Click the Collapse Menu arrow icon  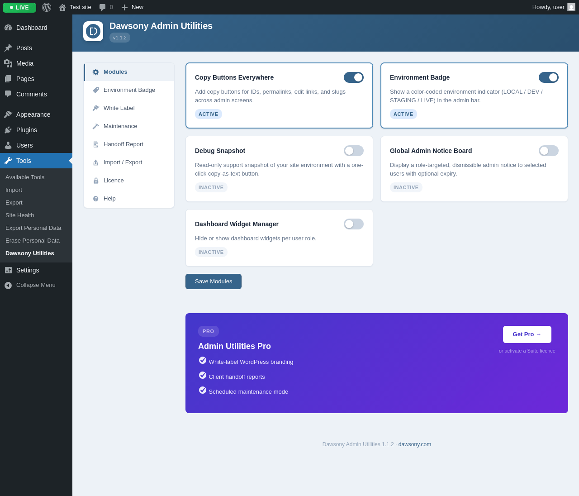tap(8, 286)
